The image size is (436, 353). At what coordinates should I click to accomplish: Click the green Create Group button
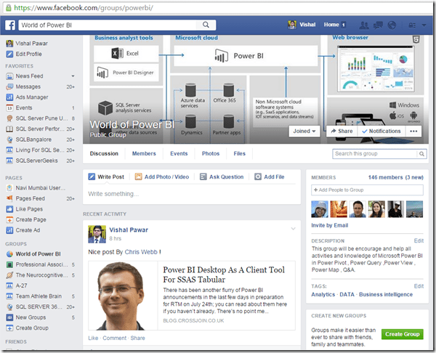pyautogui.click(x=403, y=333)
